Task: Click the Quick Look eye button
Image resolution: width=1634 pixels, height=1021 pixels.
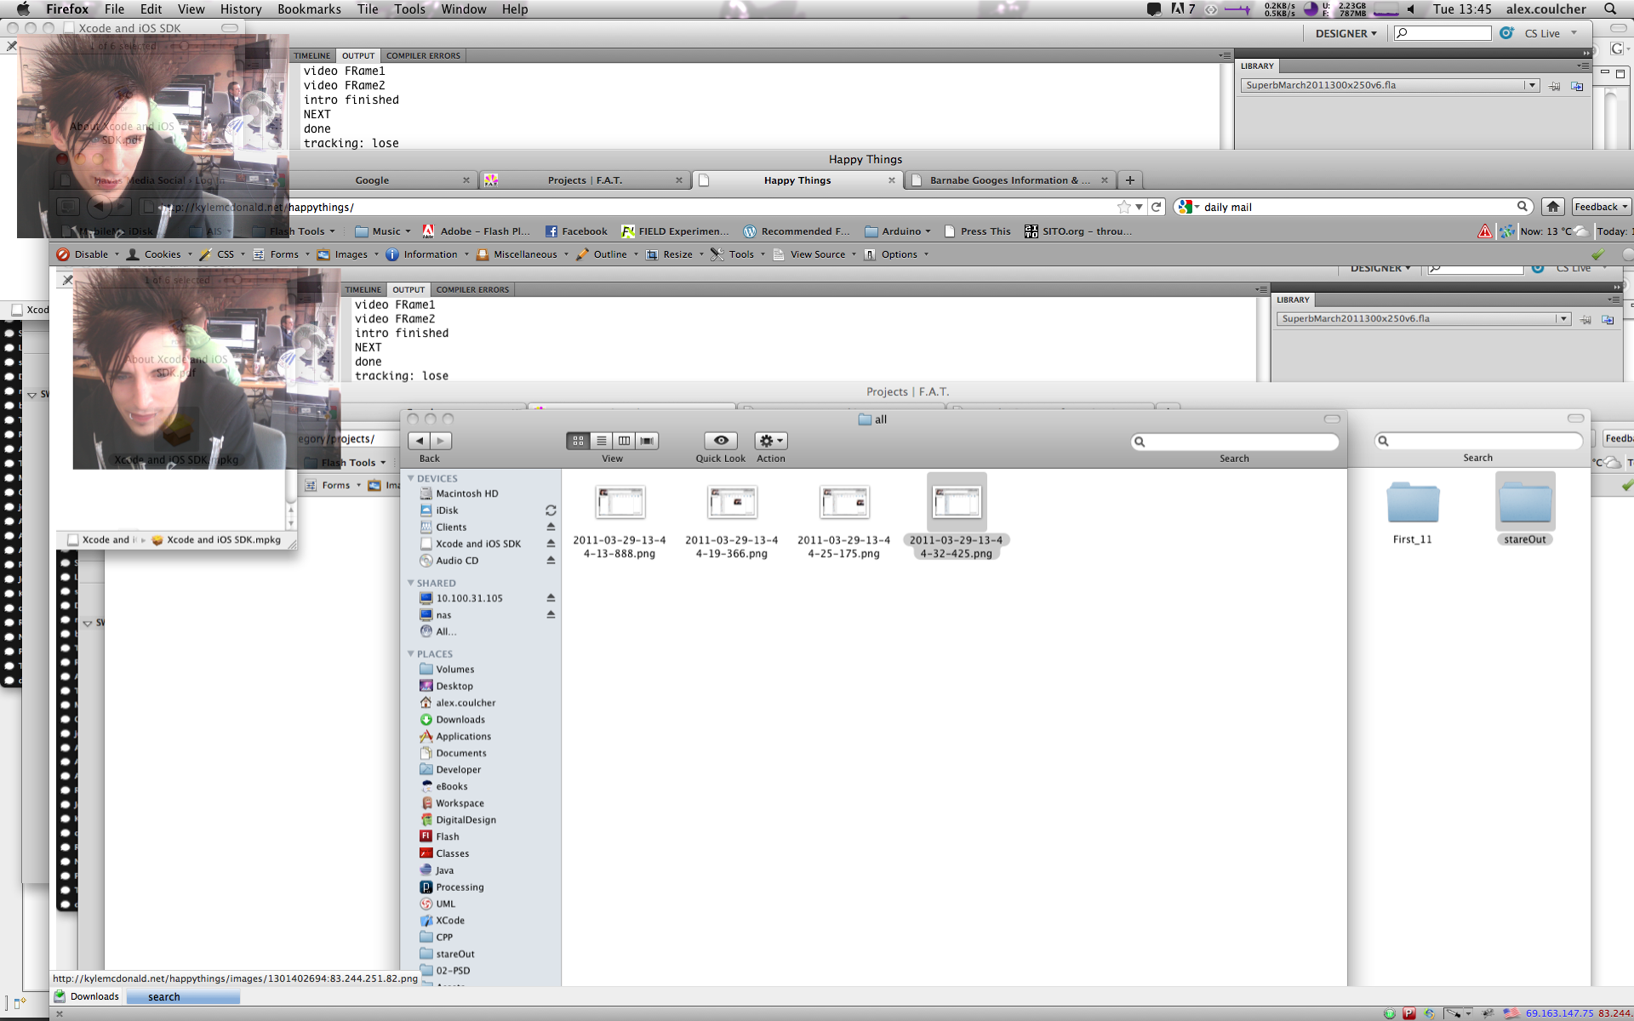Action: pos(721,441)
